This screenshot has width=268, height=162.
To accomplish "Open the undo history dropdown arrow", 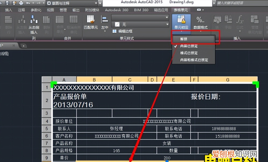I will pos(33,3).
